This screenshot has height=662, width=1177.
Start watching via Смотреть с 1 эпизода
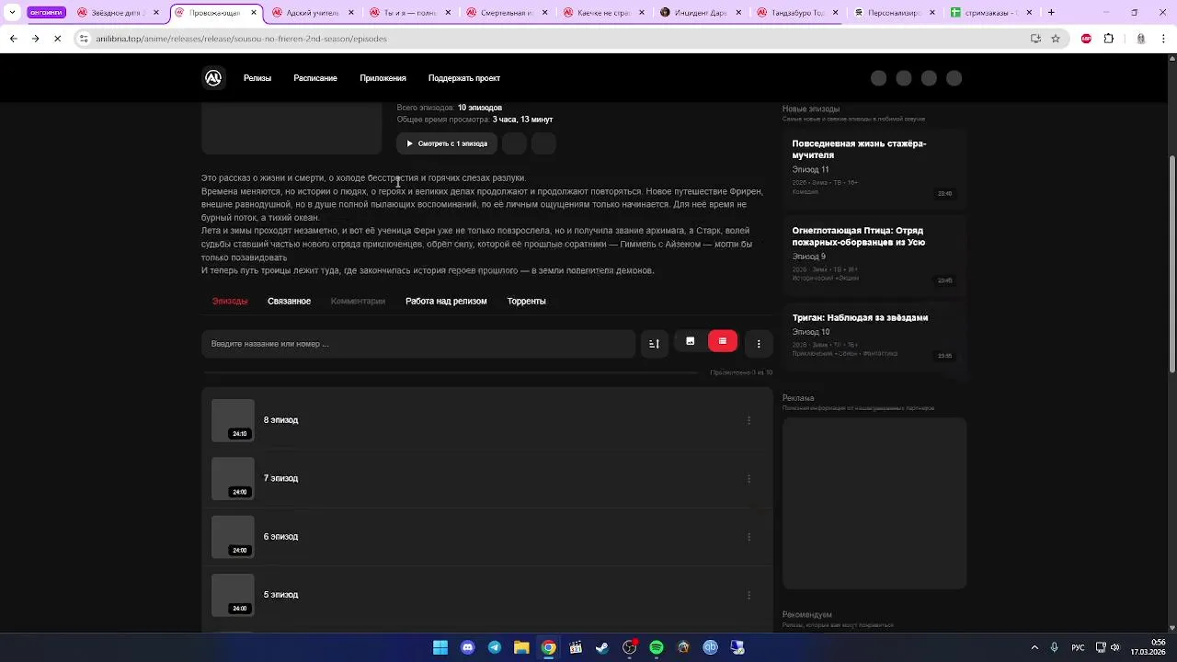click(447, 143)
